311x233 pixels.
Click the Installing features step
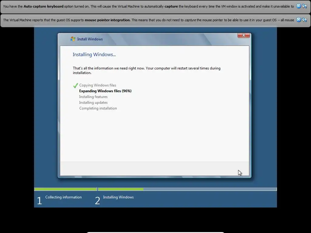point(93,97)
